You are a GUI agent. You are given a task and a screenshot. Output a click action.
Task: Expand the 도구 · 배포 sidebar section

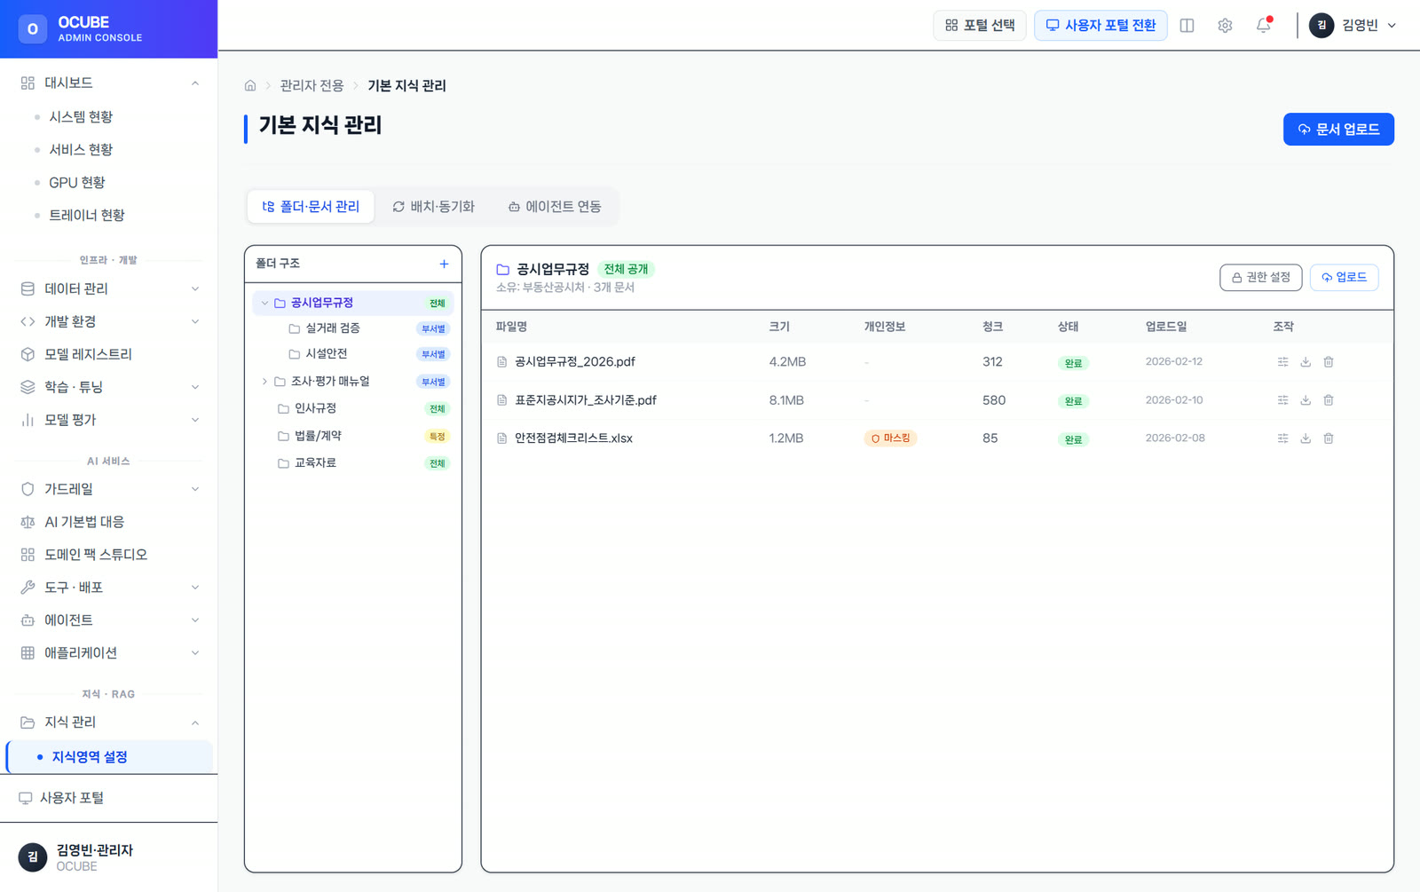coord(195,588)
